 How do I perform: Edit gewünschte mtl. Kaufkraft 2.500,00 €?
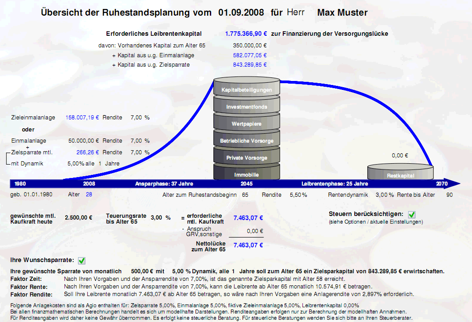tap(79, 218)
